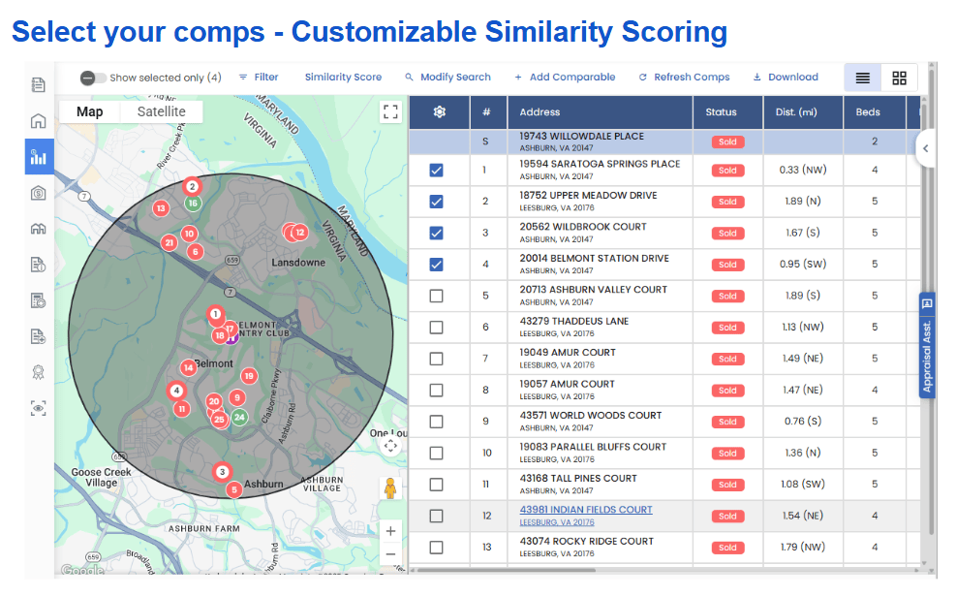Select the Map view tab
Viewport: 956px width, 597px height.
coord(90,111)
